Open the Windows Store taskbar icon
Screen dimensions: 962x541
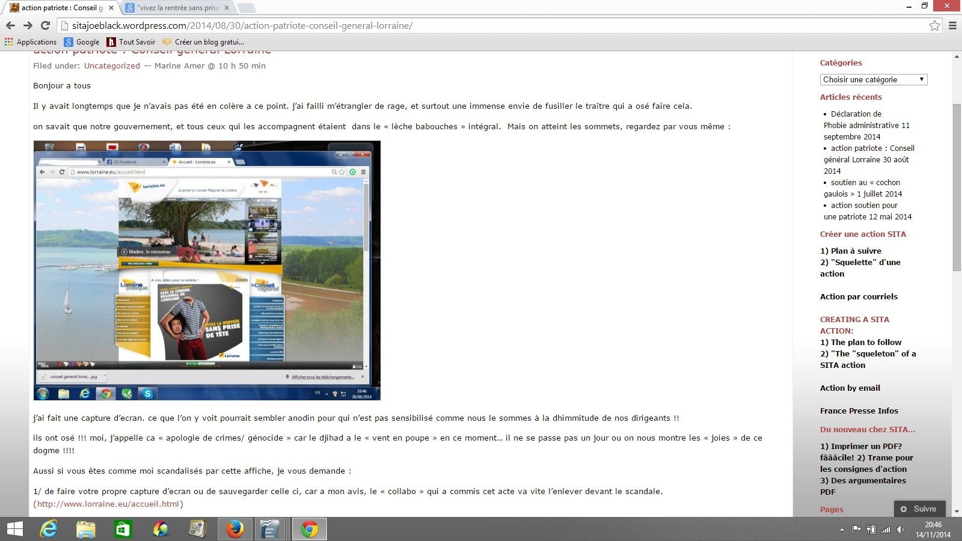click(123, 529)
